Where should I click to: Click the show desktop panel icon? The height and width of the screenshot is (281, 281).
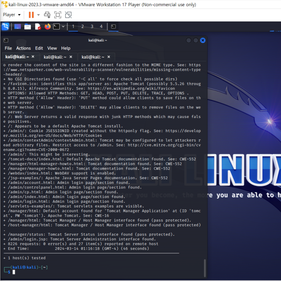(x=17, y=27)
